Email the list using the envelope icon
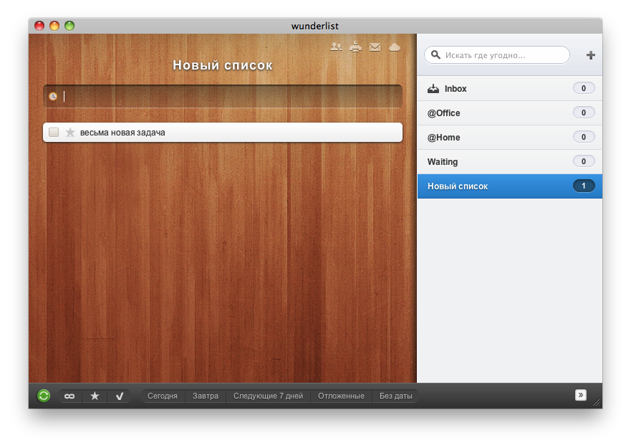The height and width of the screenshot is (448, 631). click(x=375, y=47)
